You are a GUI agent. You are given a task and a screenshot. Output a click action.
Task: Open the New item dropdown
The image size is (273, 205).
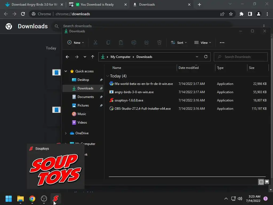point(75,42)
